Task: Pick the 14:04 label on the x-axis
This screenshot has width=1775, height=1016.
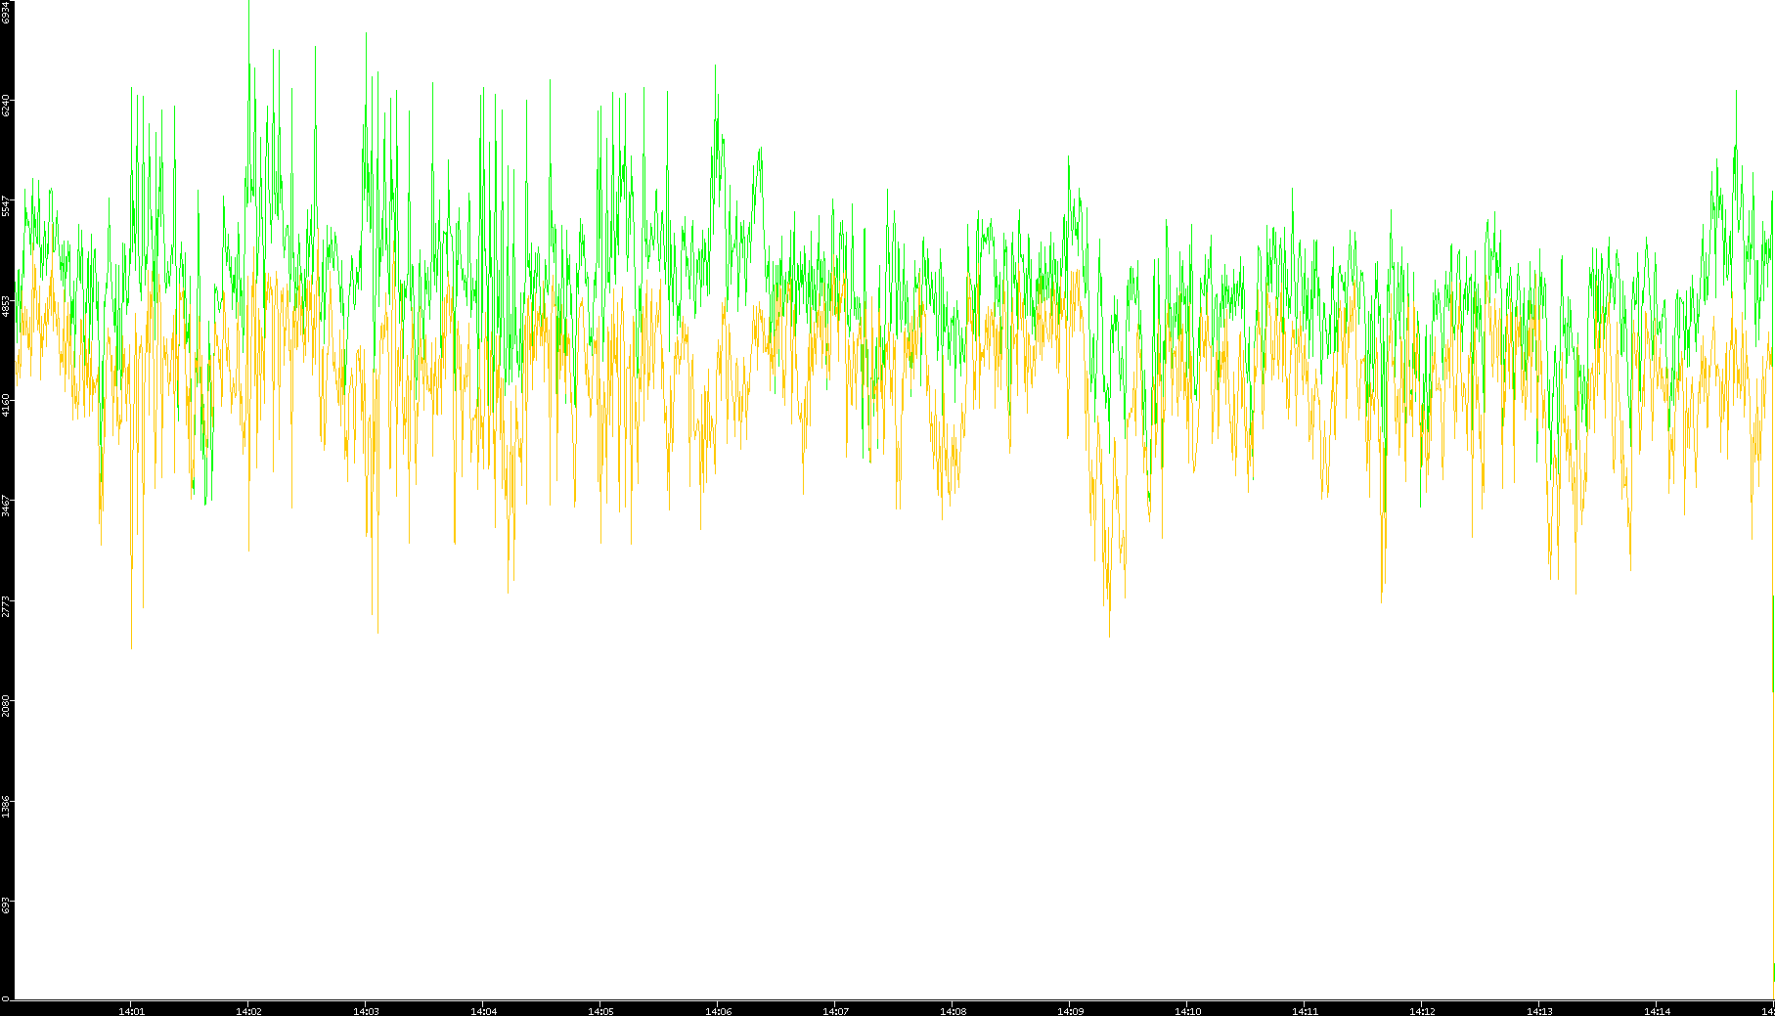Action: [x=483, y=1011]
